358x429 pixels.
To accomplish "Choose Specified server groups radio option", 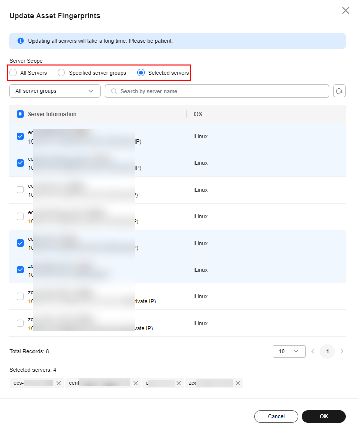I will click(x=61, y=73).
